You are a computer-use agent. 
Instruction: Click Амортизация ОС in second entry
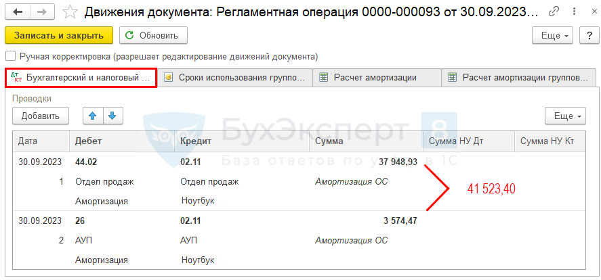(x=352, y=241)
